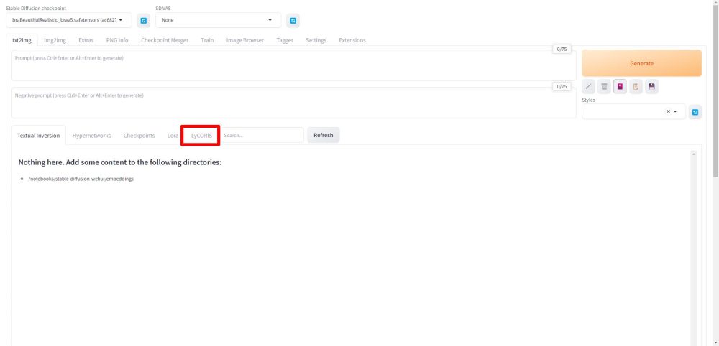The image size is (719, 346).
Task: Click the Refresh button beside search
Action: tap(323, 135)
